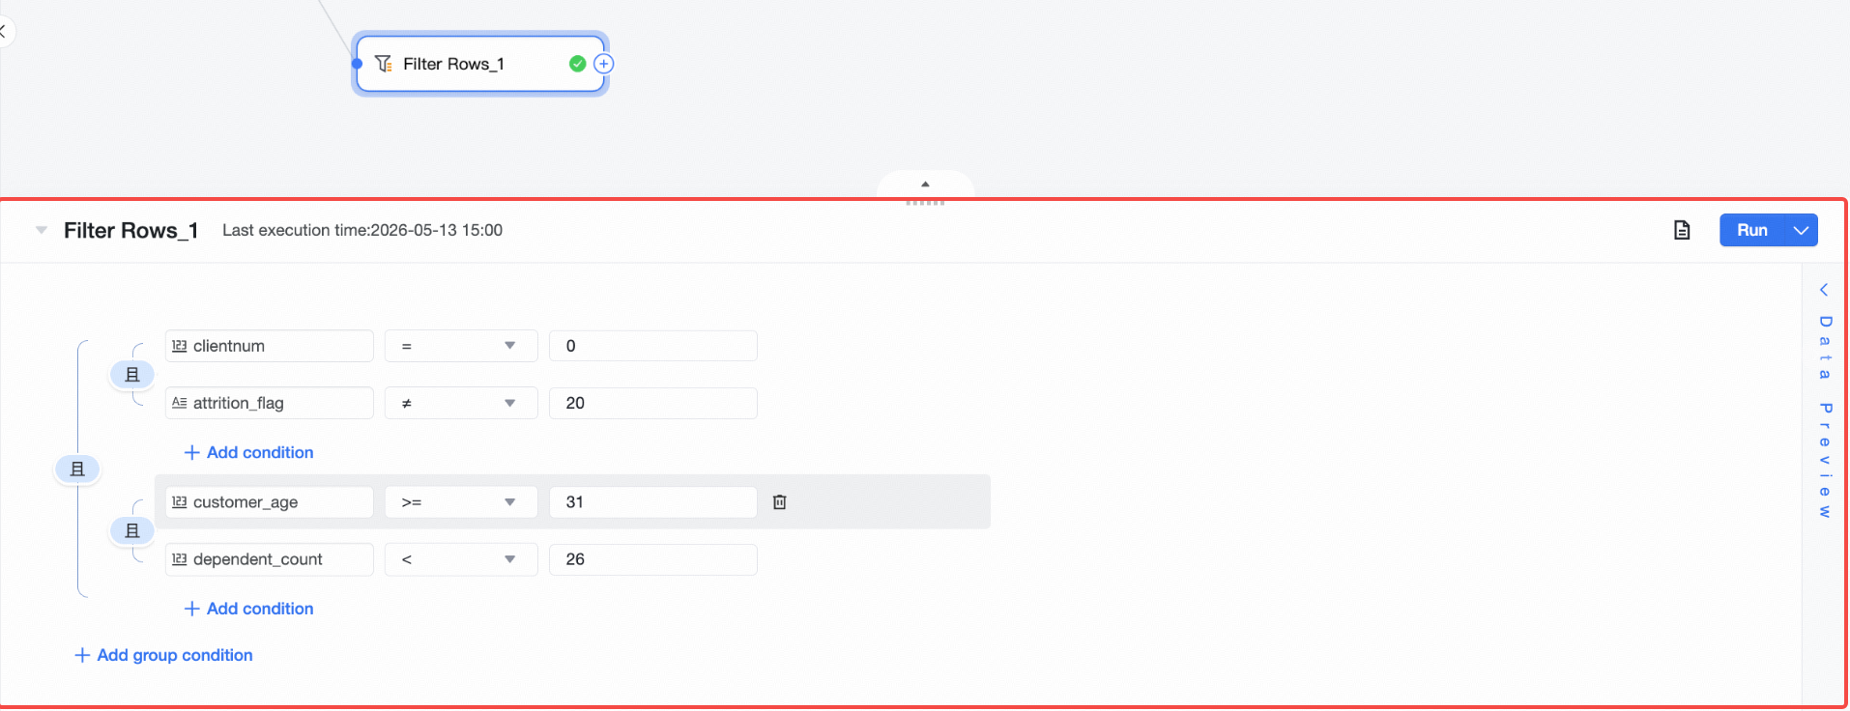This screenshot has width=1850, height=711.
Task: Collapse the Filter Rows_1 panel header triangle
Action: (42, 230)
